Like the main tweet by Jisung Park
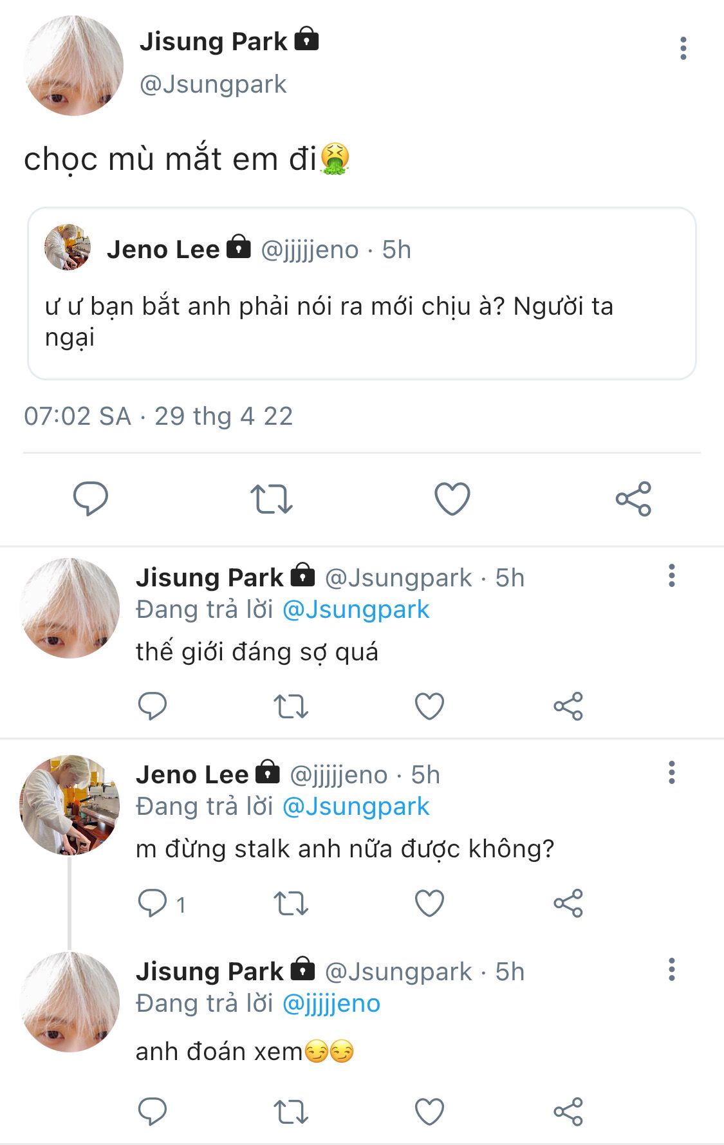Screen dimensions: 724x1145 (x=452, y=499)
